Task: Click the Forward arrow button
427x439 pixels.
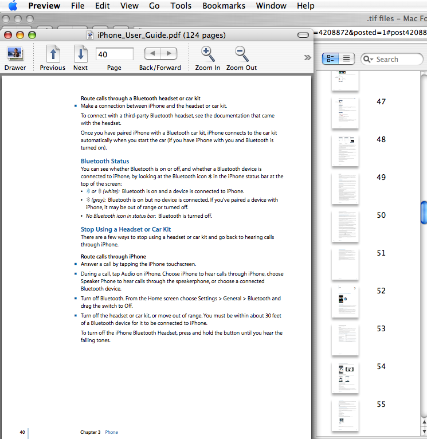Action: [169, 53]
